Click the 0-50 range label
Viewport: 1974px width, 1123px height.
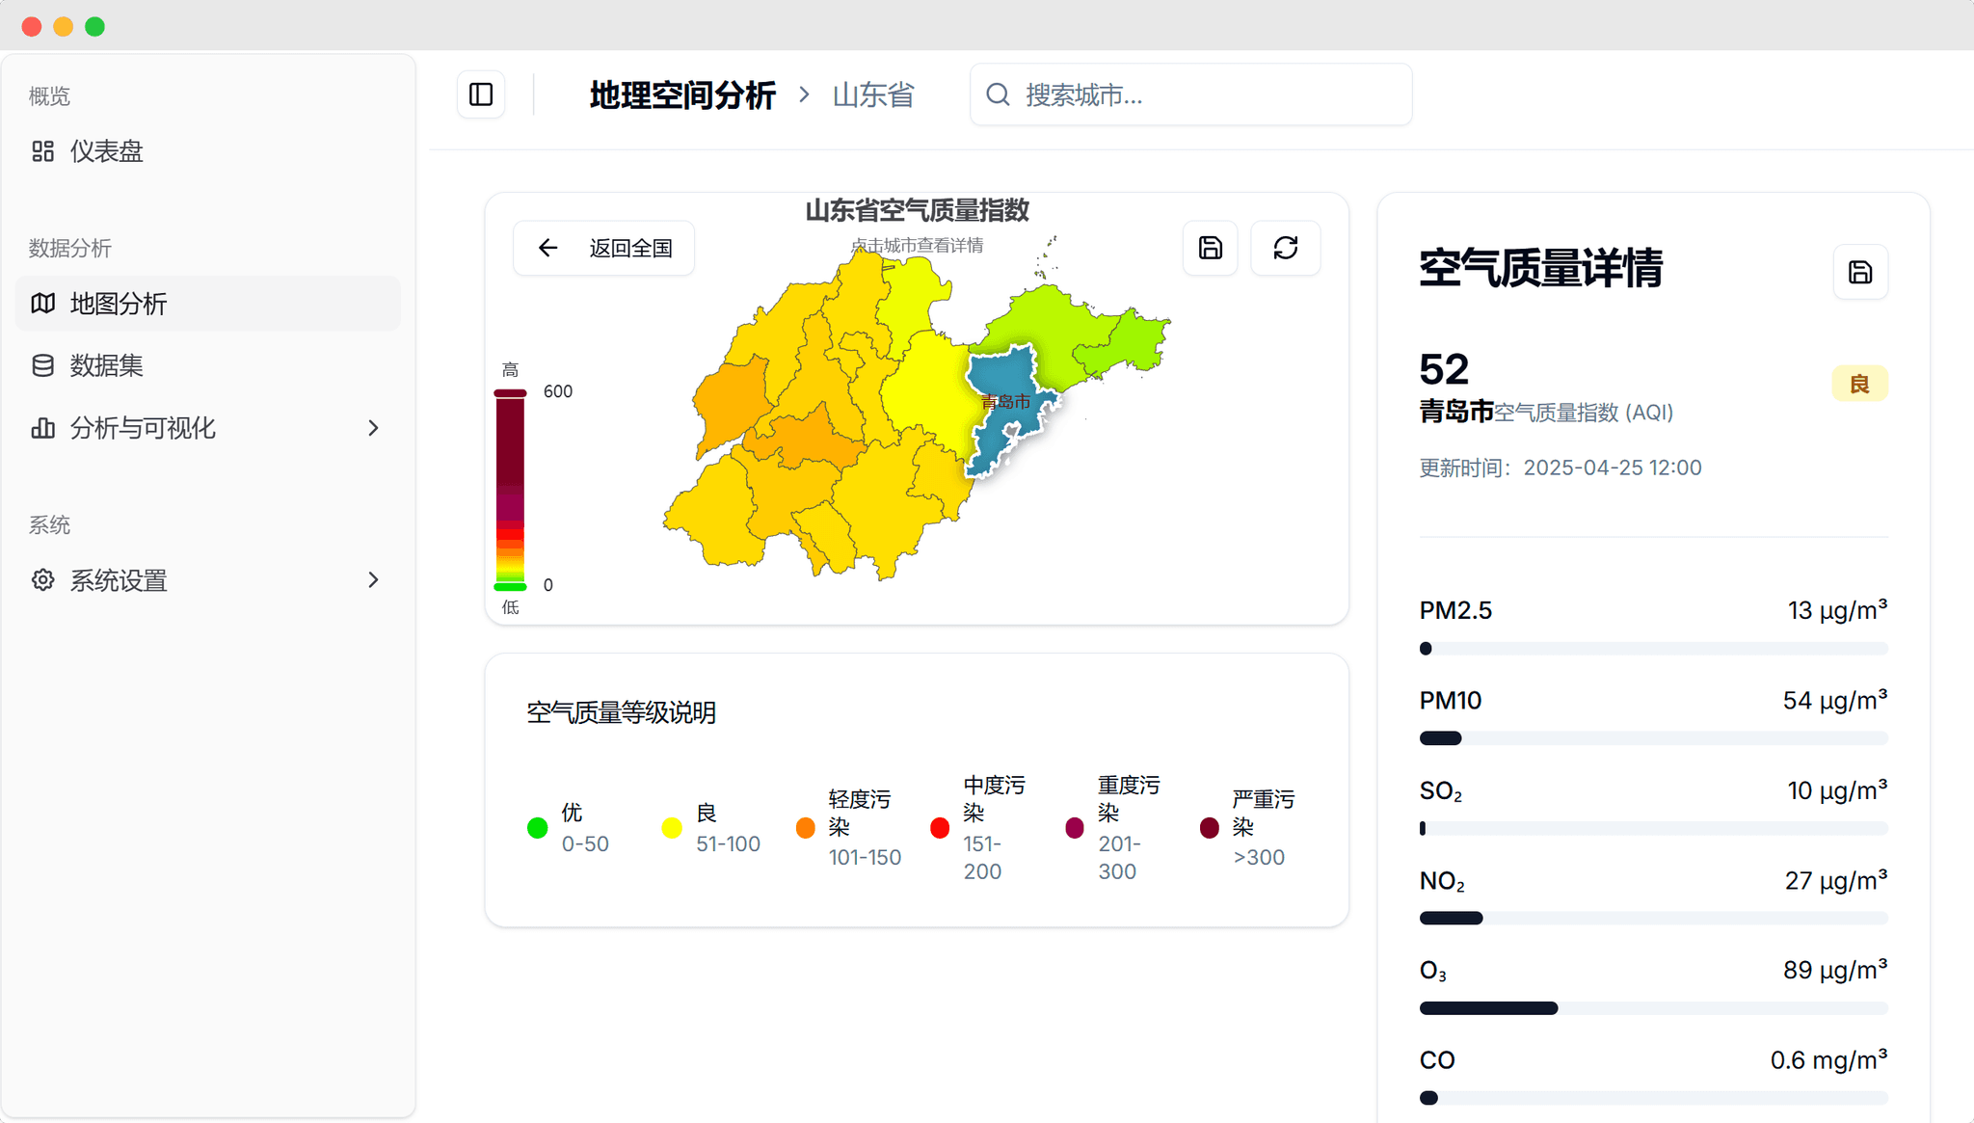[x=585, y=843]
